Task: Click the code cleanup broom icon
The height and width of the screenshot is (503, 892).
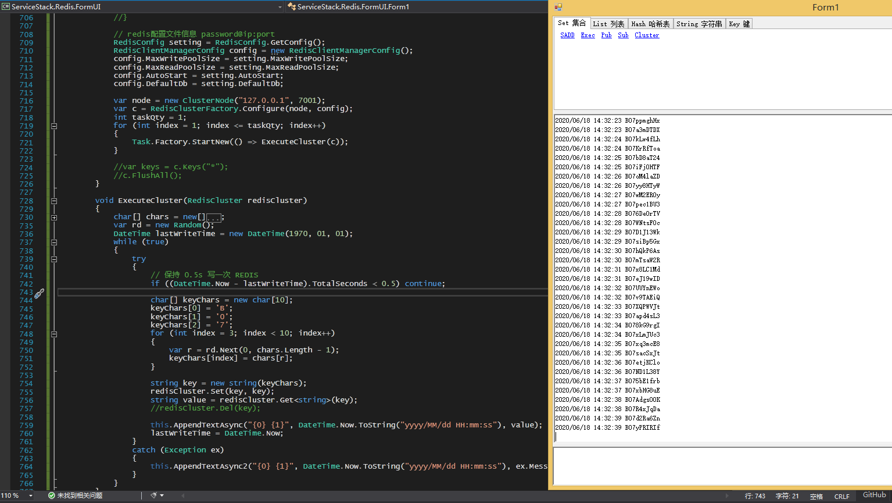Action: point(154,495)
